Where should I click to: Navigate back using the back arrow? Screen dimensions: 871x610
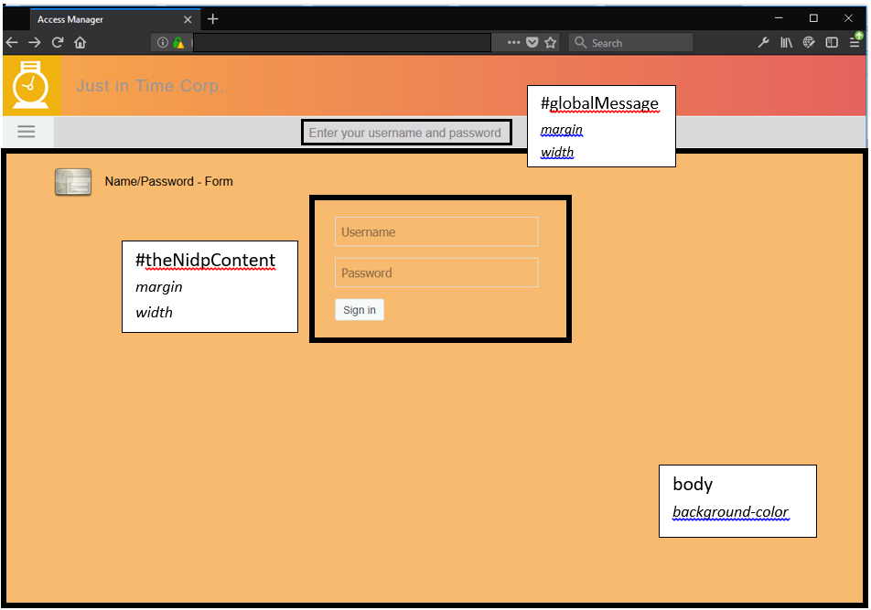[x=12, y=42]
